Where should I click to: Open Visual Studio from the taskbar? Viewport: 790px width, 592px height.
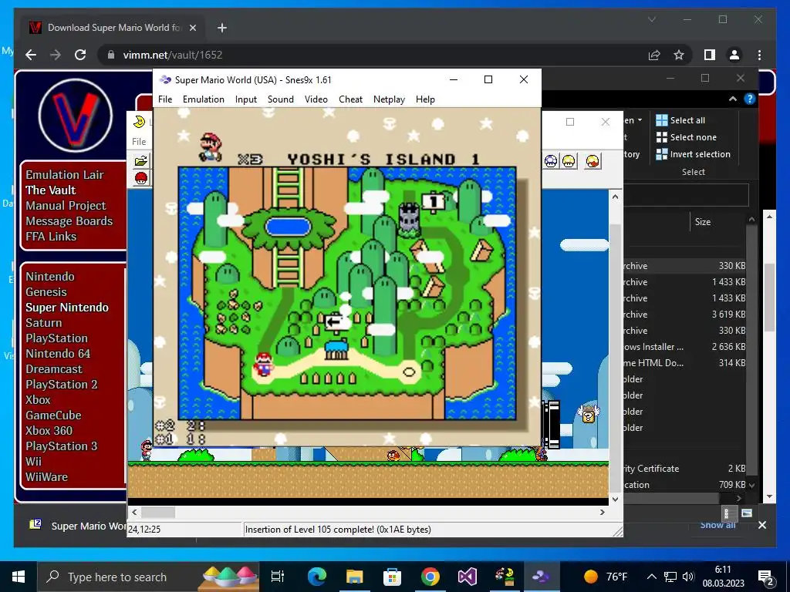pyautogui.click(x=467, y=577)
